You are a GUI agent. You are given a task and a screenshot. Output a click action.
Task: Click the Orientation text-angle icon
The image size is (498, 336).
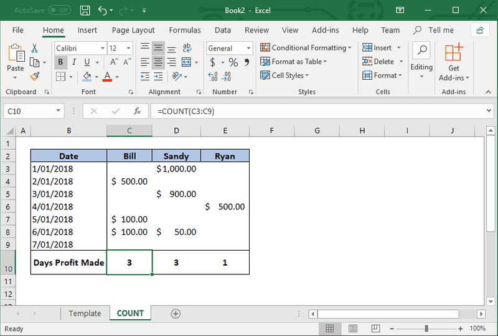click(177, 76)
